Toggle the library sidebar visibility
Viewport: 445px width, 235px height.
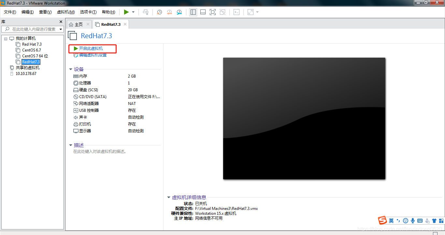[x=193, y=12]
